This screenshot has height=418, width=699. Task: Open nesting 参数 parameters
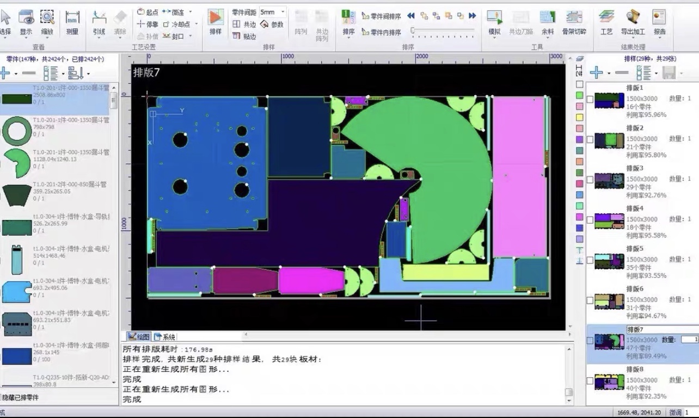(272, 24)
